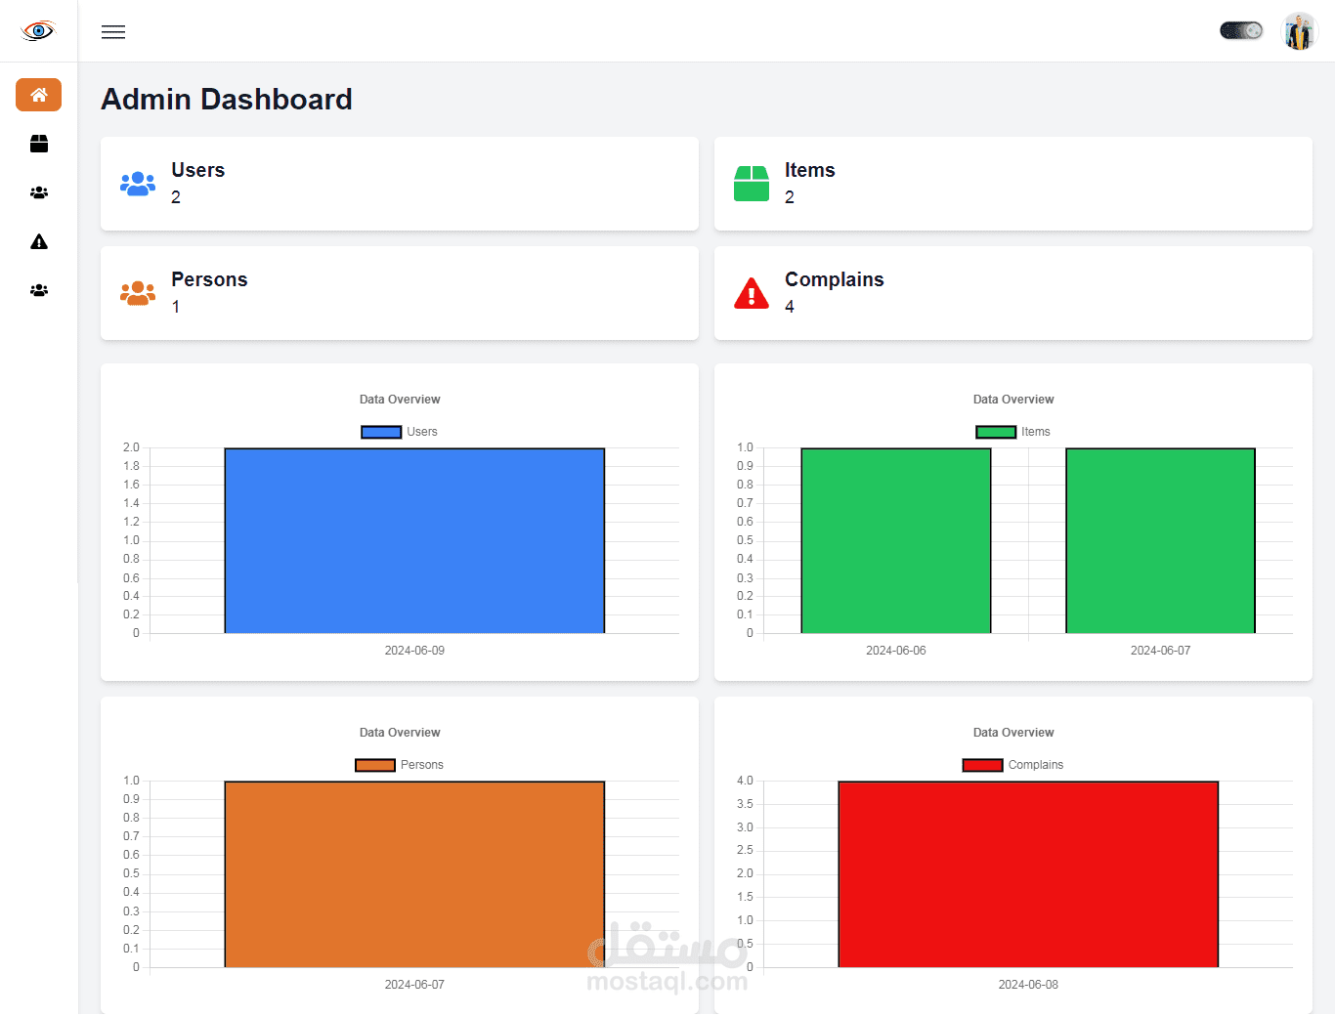This screenshot has width=1335, height=1016.
Task: Click the count 4 under Complains
Action: [x=790, y=307]
